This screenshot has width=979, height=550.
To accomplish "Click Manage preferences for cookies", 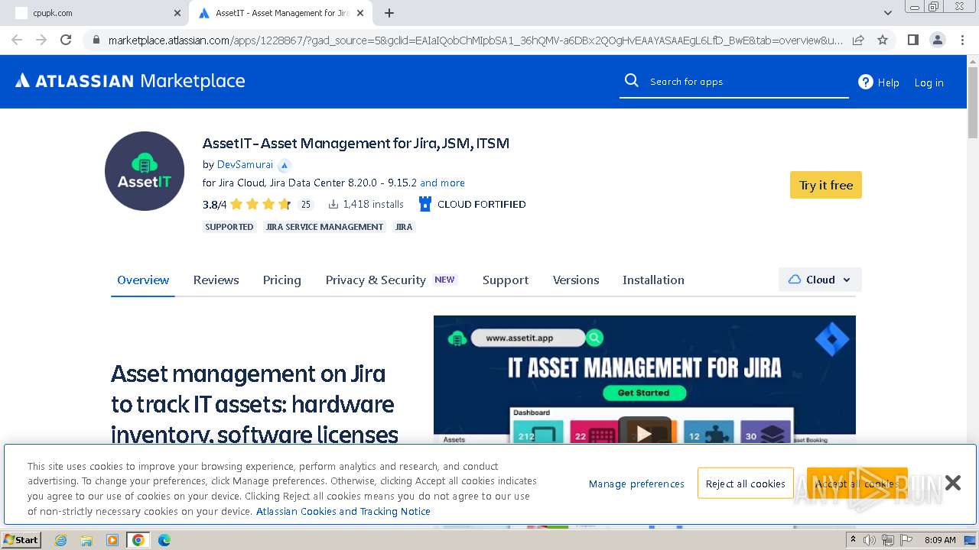I will pos(636,484).
